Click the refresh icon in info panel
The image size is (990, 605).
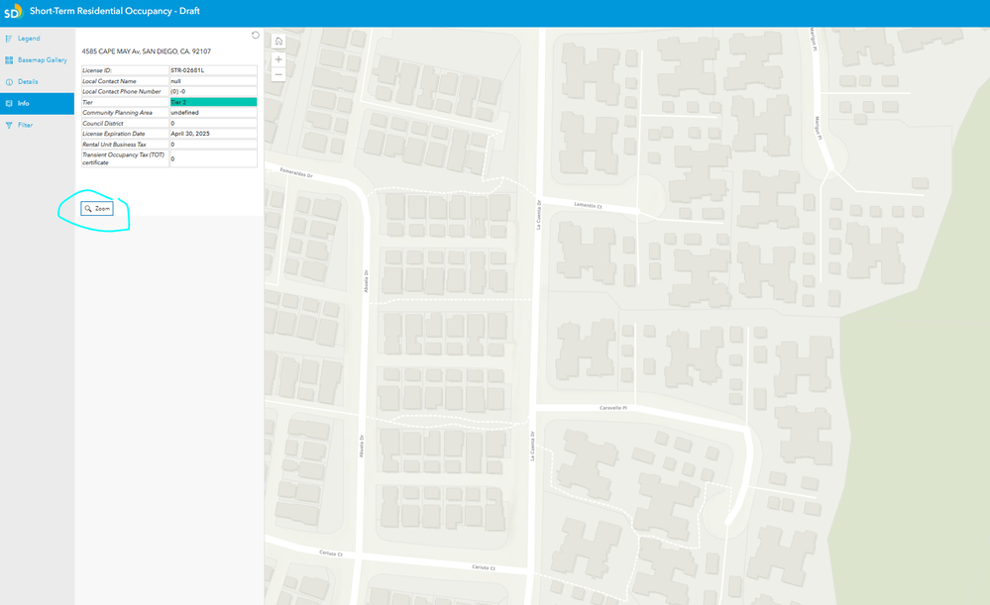point(255,36)
